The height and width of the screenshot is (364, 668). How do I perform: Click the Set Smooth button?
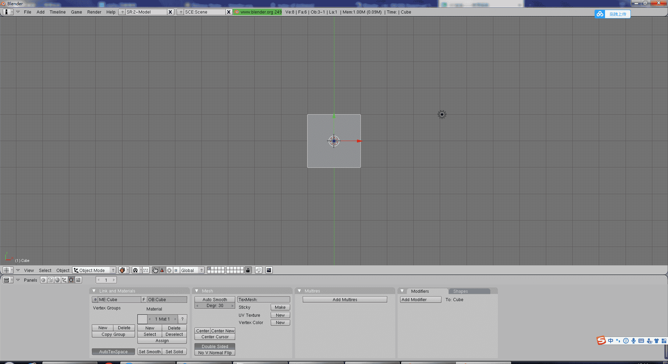pos(150,351)
